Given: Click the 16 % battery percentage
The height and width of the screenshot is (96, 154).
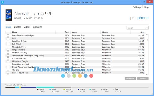Looking at the screenshot, I should 40,18.
